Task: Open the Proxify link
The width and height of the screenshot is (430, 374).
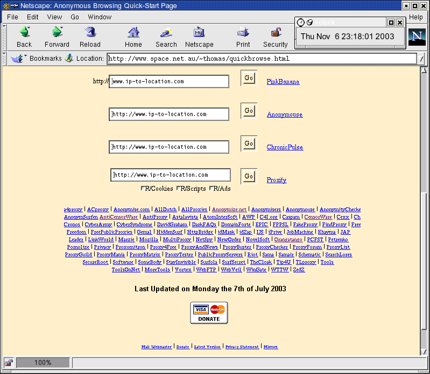Action: [x=277, y=180]
